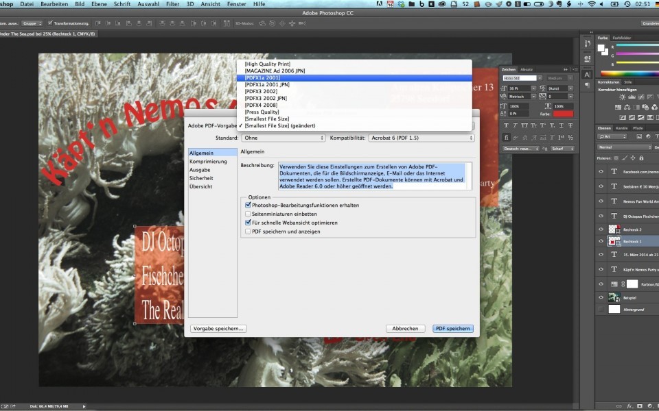Enable Photoshop-Bearbeitungsfunktionen erhalten checkbox

click(248, 205)
